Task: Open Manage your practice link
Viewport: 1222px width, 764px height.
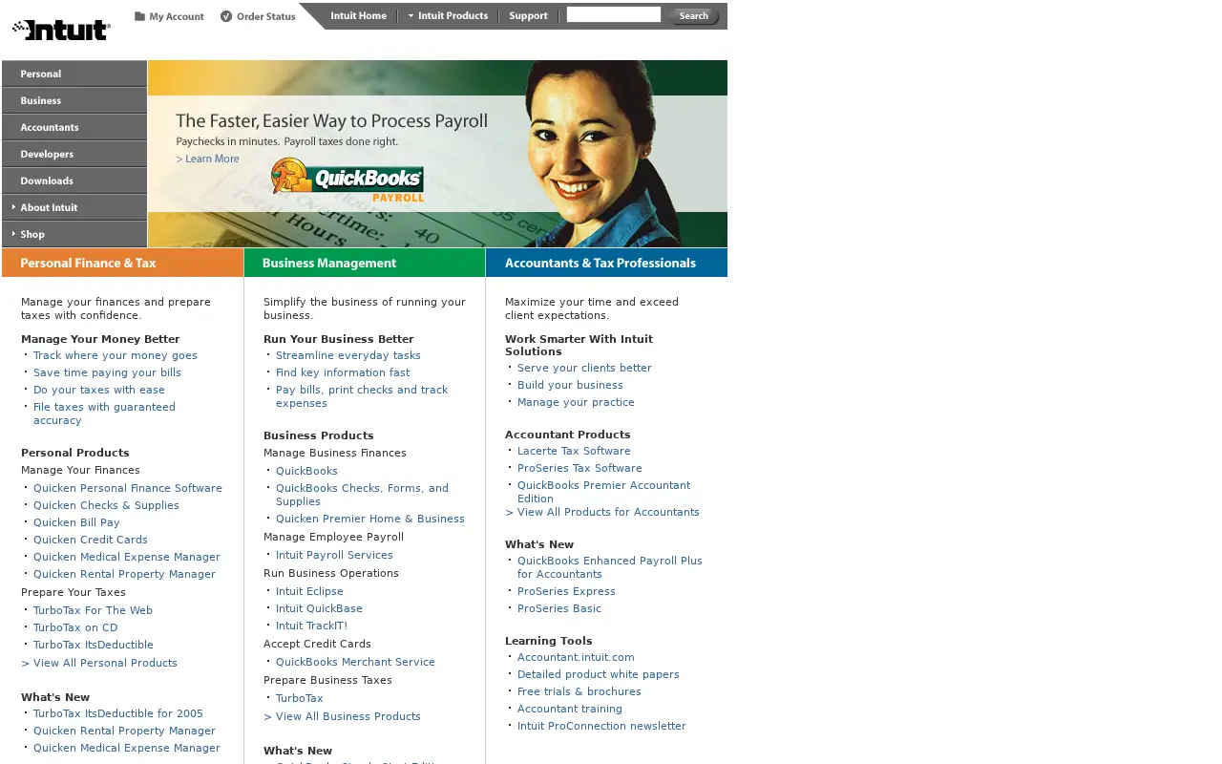Action: click(x=576, y=402)
